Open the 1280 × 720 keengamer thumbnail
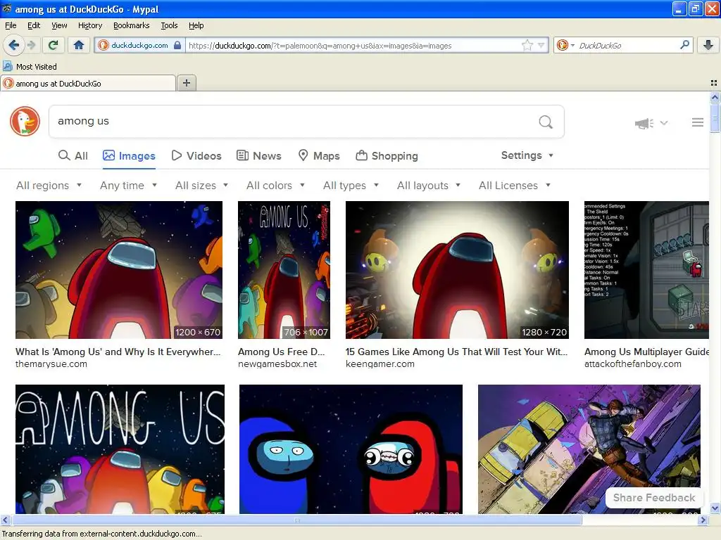 (457, 270)
